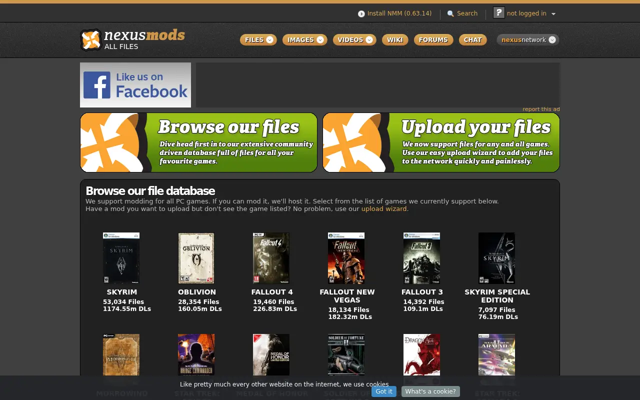The height and width of the screenshot is (400, 640).
Task: Select the Star Trek Armada cover
Action: (x=496, y=355)
